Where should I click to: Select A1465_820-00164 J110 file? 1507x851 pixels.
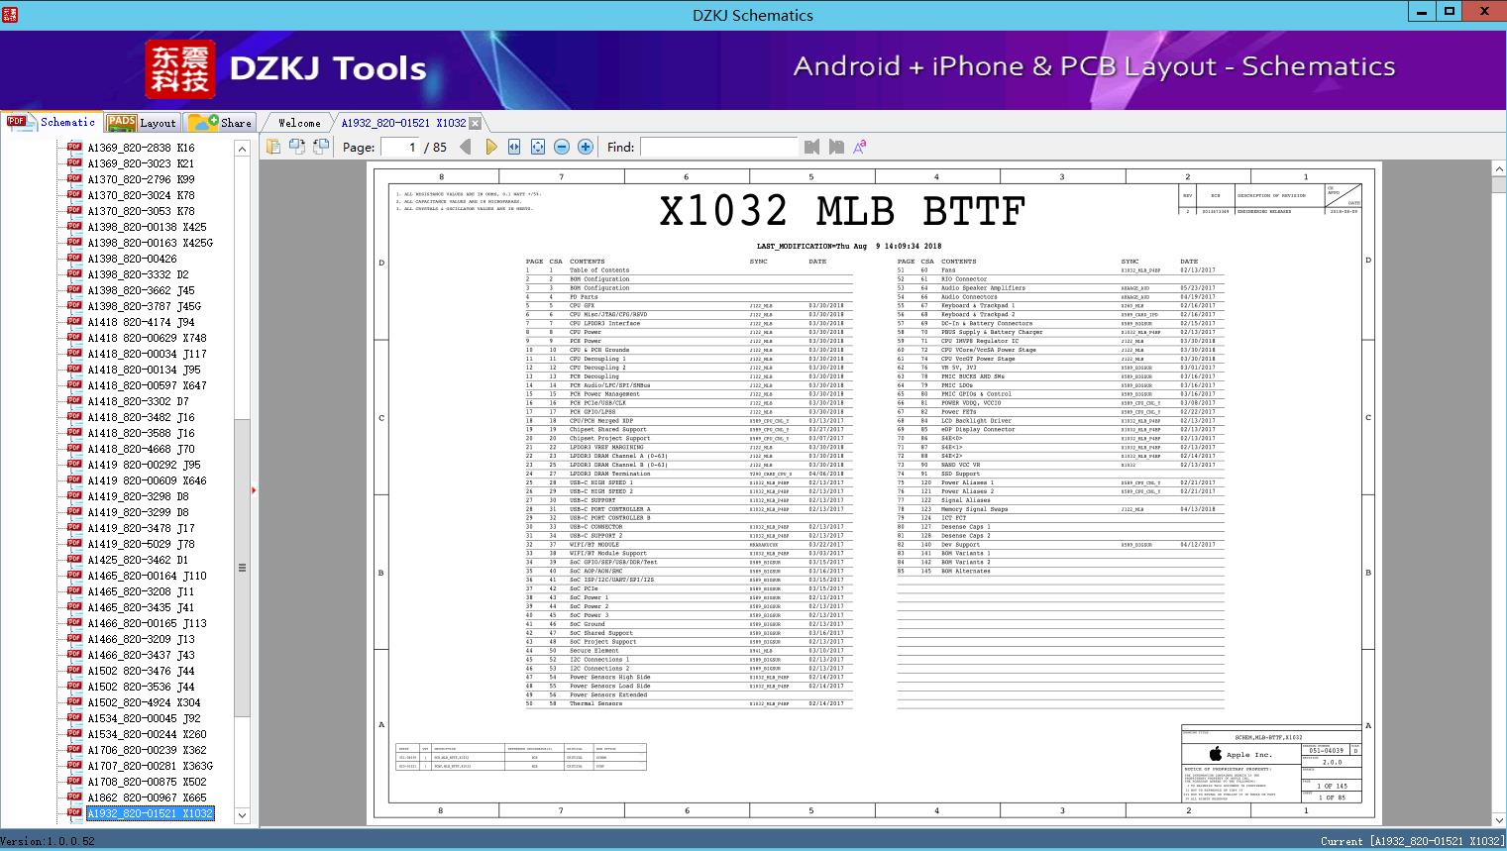tap(147, 576)
